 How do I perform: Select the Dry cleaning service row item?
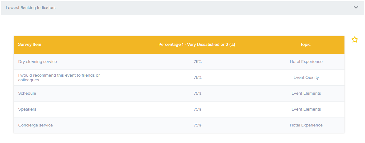38,62
